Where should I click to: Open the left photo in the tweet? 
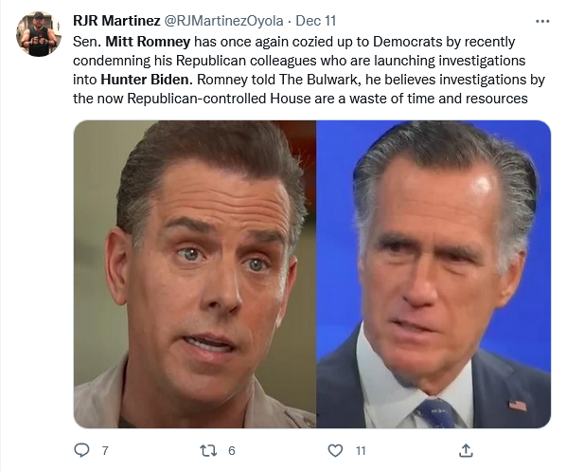195,275
